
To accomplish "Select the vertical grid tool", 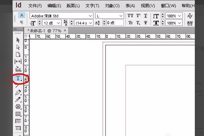I will 18,128.
